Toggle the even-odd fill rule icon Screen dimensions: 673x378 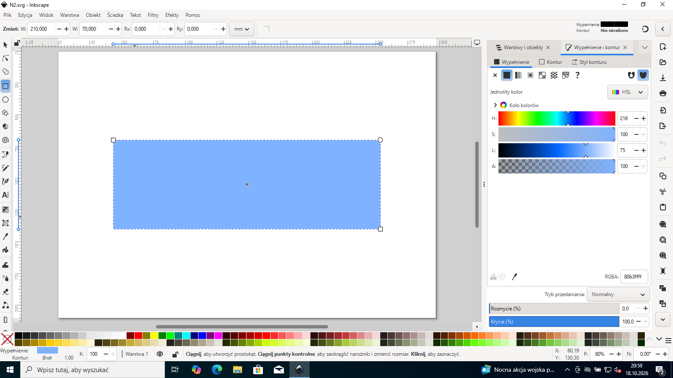click(631, 75)
